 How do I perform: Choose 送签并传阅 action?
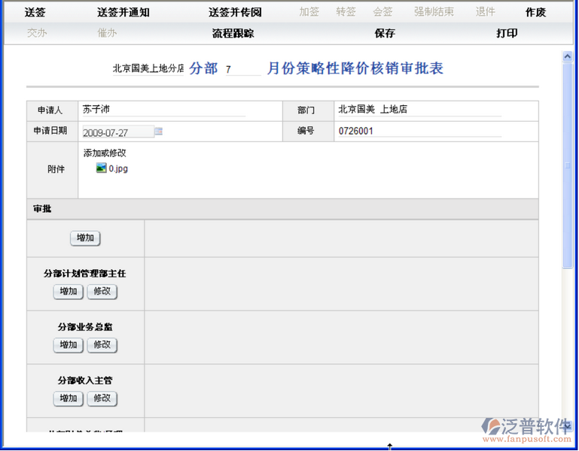pyautogui.click(x=235, y=12)
